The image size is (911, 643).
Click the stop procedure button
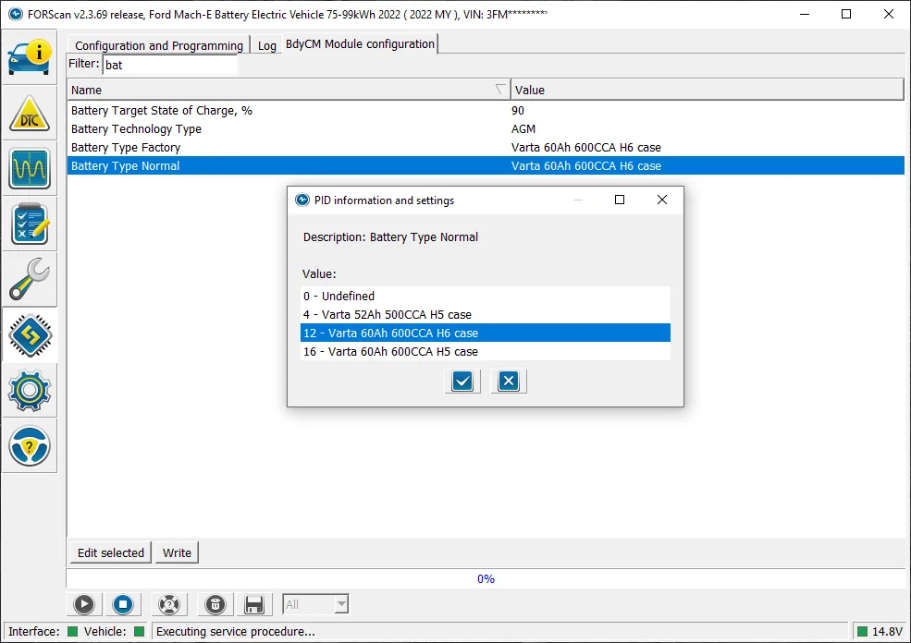tap(123, 605)
